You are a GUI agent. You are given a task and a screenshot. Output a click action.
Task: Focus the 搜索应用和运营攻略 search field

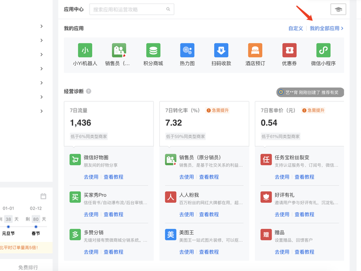132,9
